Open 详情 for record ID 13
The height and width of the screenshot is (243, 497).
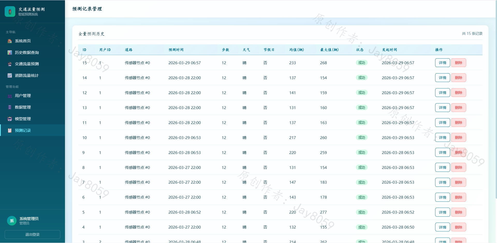coord(442,108)
